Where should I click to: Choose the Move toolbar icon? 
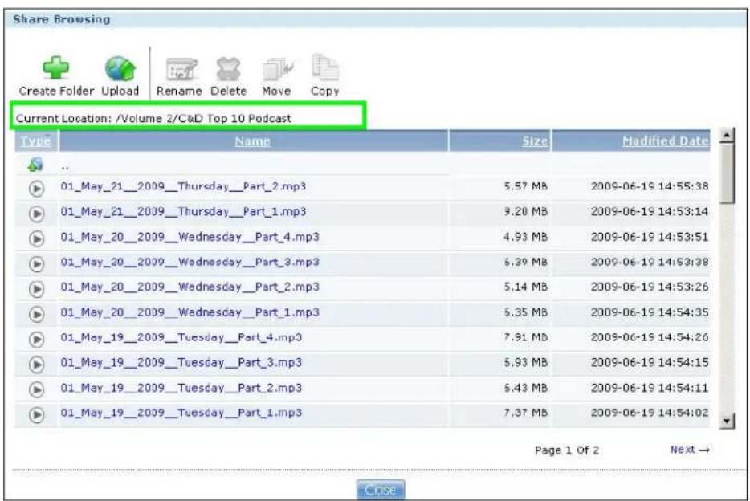(x=277, y=70)
